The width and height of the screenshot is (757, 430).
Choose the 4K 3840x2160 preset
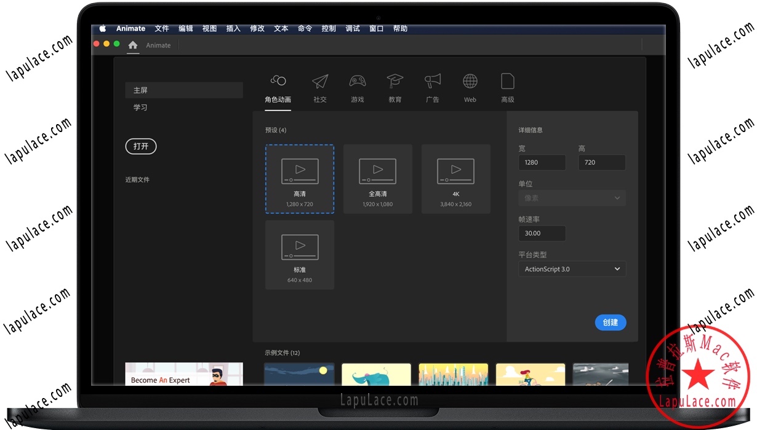[455, 178]
